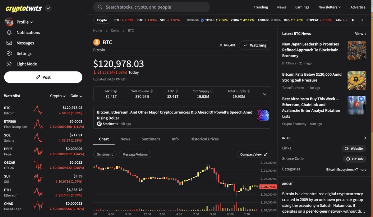The image size is (373, 217).
Task: Click the Crypto ticker pill
Action: (x=102, y=20)
